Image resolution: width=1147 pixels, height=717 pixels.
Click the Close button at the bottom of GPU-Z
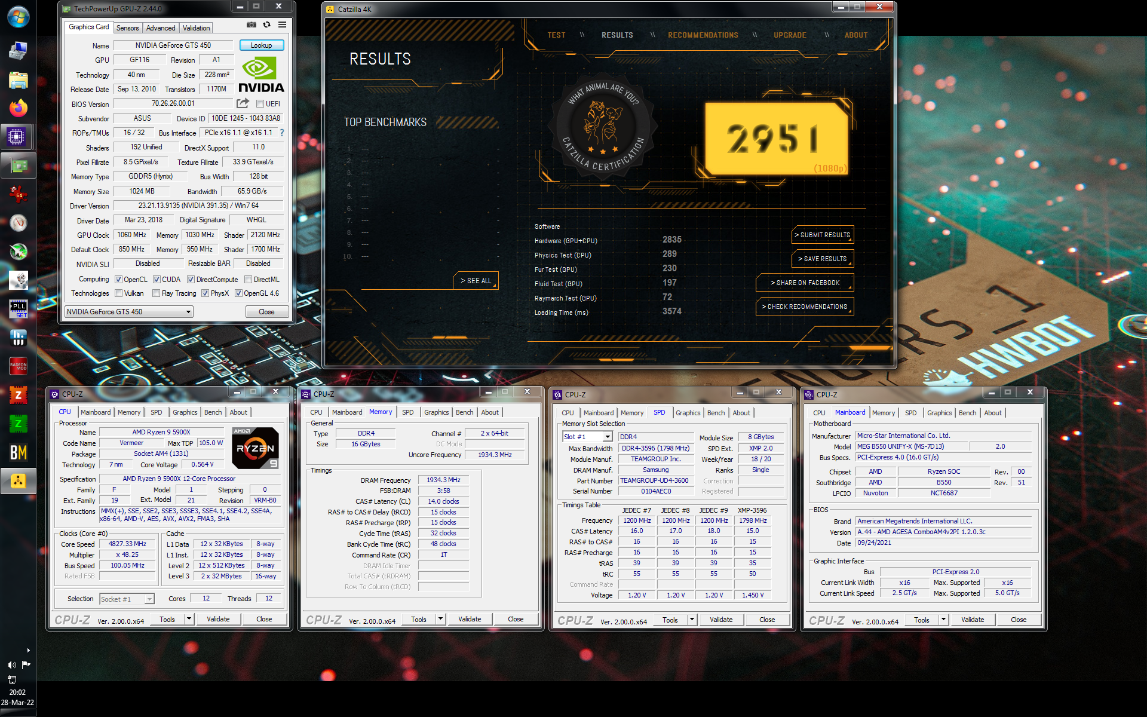pyautogui.click(x=266, y=312)
